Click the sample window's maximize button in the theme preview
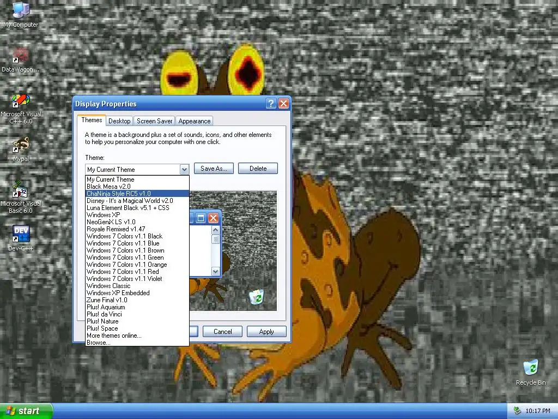 [201, 218]
